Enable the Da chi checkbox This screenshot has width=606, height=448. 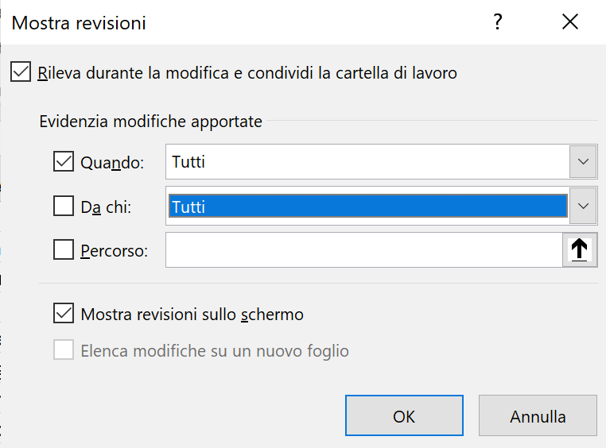coord(64,206)
